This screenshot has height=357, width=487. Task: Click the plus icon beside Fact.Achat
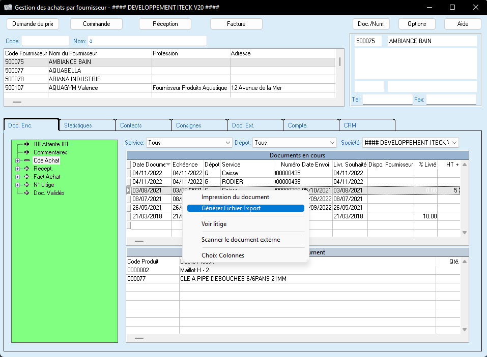pos(27,176)
